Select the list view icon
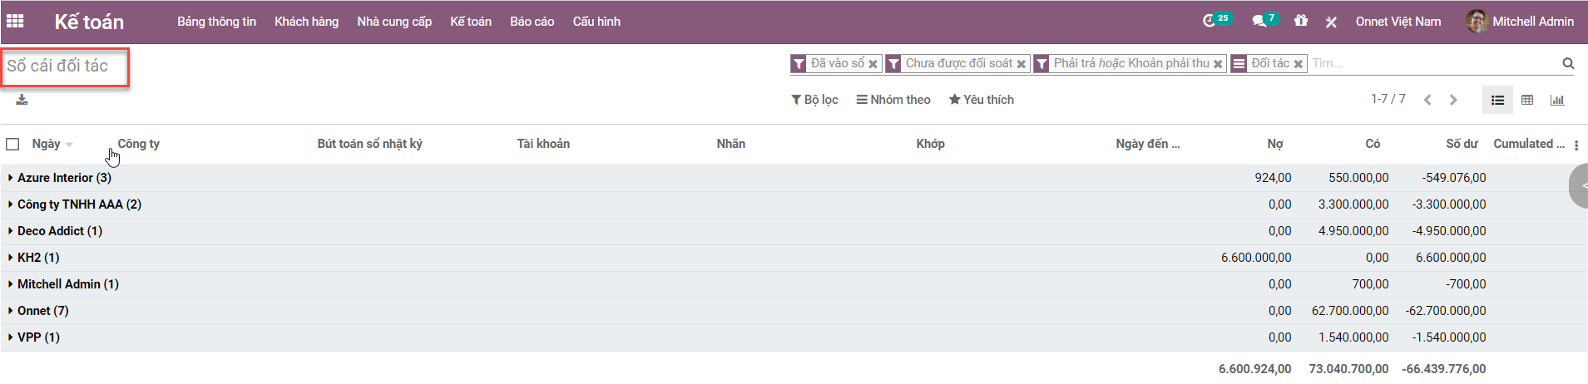1588x384 pixels. tap(1497, 100)
